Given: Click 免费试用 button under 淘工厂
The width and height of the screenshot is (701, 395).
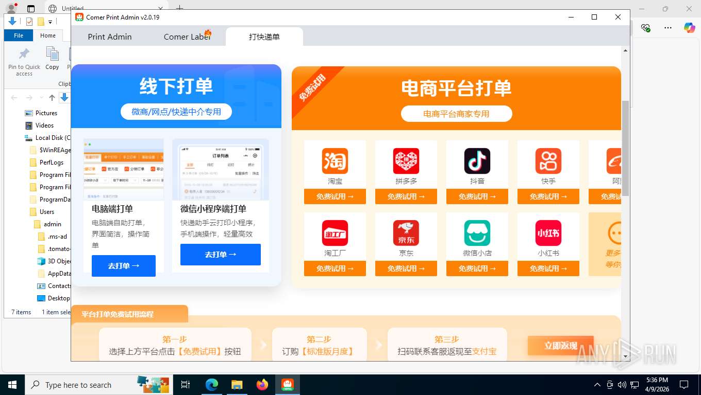Looking at the screenshot, I should point(335,268).
